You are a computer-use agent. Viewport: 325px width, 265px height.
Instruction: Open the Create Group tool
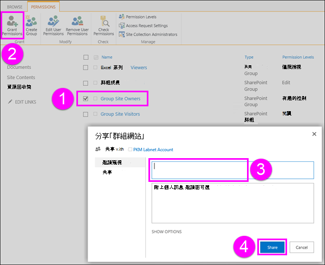[x=31, y=25]
